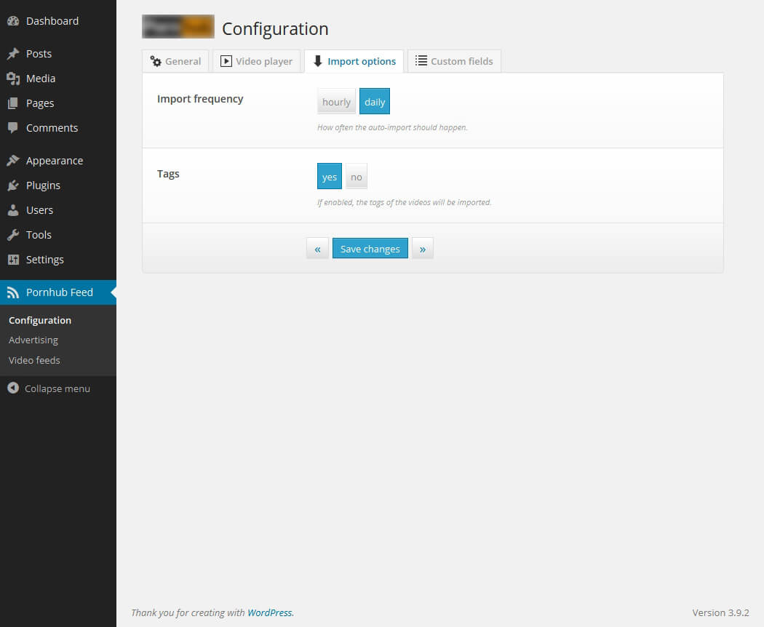Open Dashboard menu item

[x=58, y=21]
